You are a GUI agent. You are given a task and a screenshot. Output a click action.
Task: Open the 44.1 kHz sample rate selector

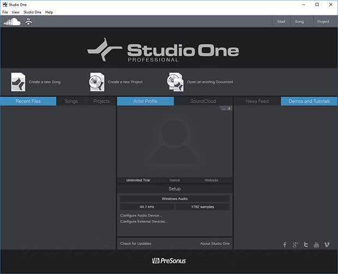147,207
